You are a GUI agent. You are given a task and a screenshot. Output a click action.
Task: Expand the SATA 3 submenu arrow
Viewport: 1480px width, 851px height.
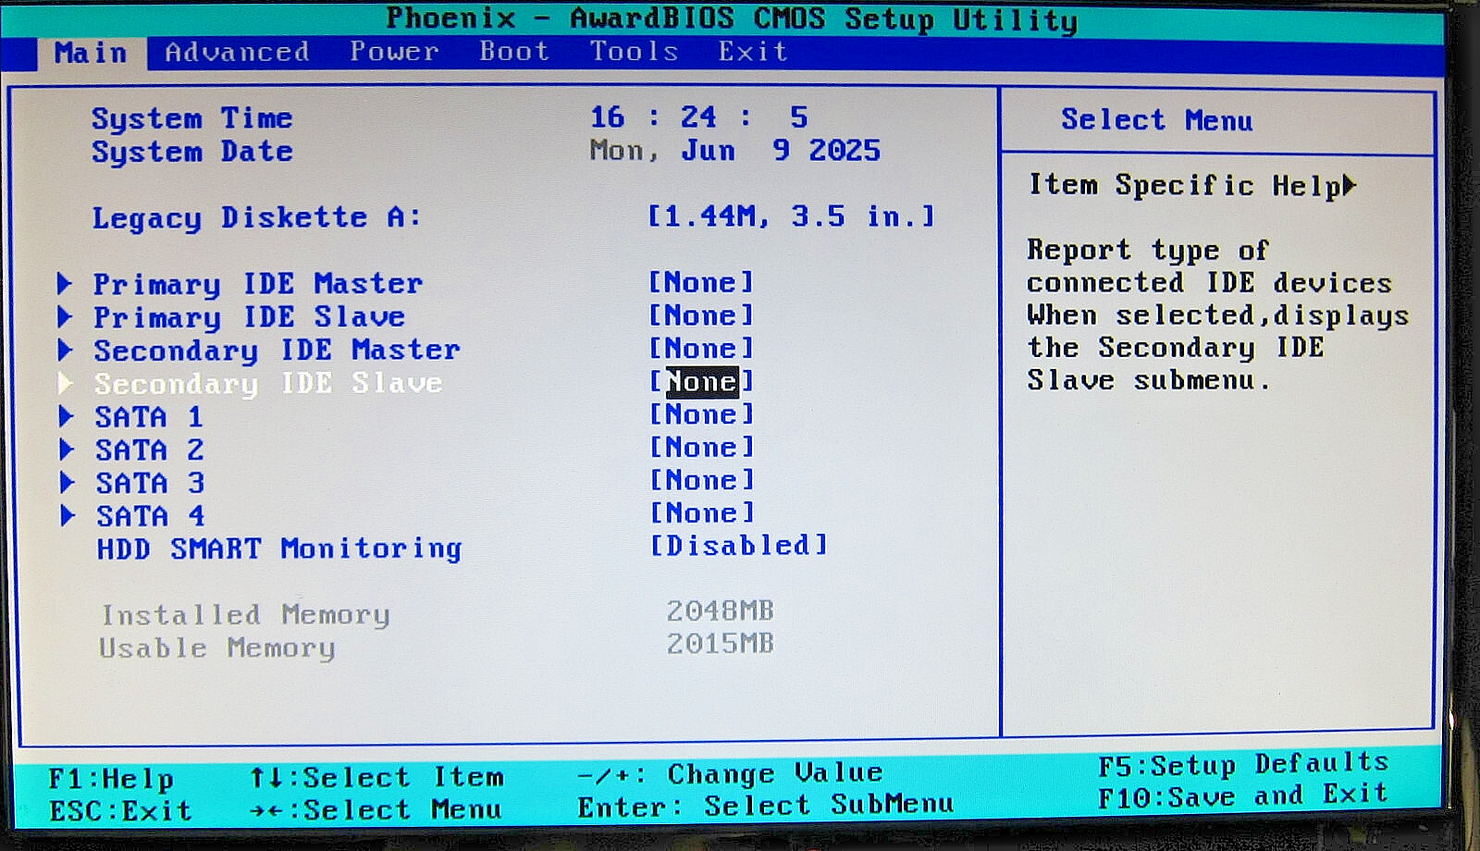(67, 483)
